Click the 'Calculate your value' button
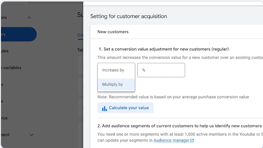Viewport: 263px width, 148px height. (x=126, y=108)
